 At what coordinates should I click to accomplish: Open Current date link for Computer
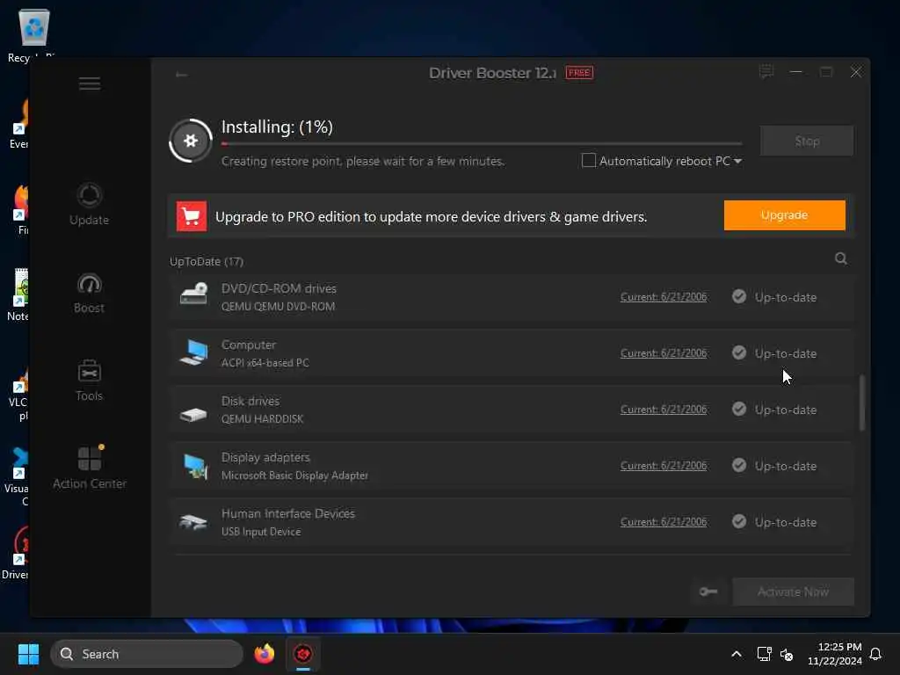click(x=664, y=353)
